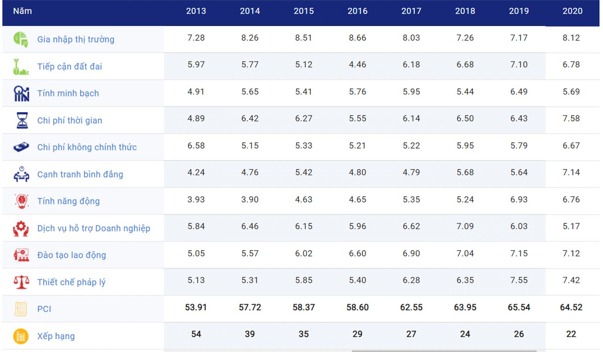Viewport: 603px width, 352px height.
Task: Select the ranking value 54 for 2013
Action: point(196,334)
